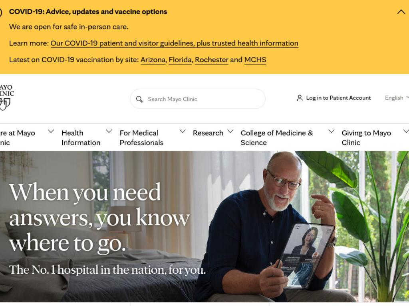Open the Research menu item
The height and width of the screenshot is (306, 409).
pos(208,133)
